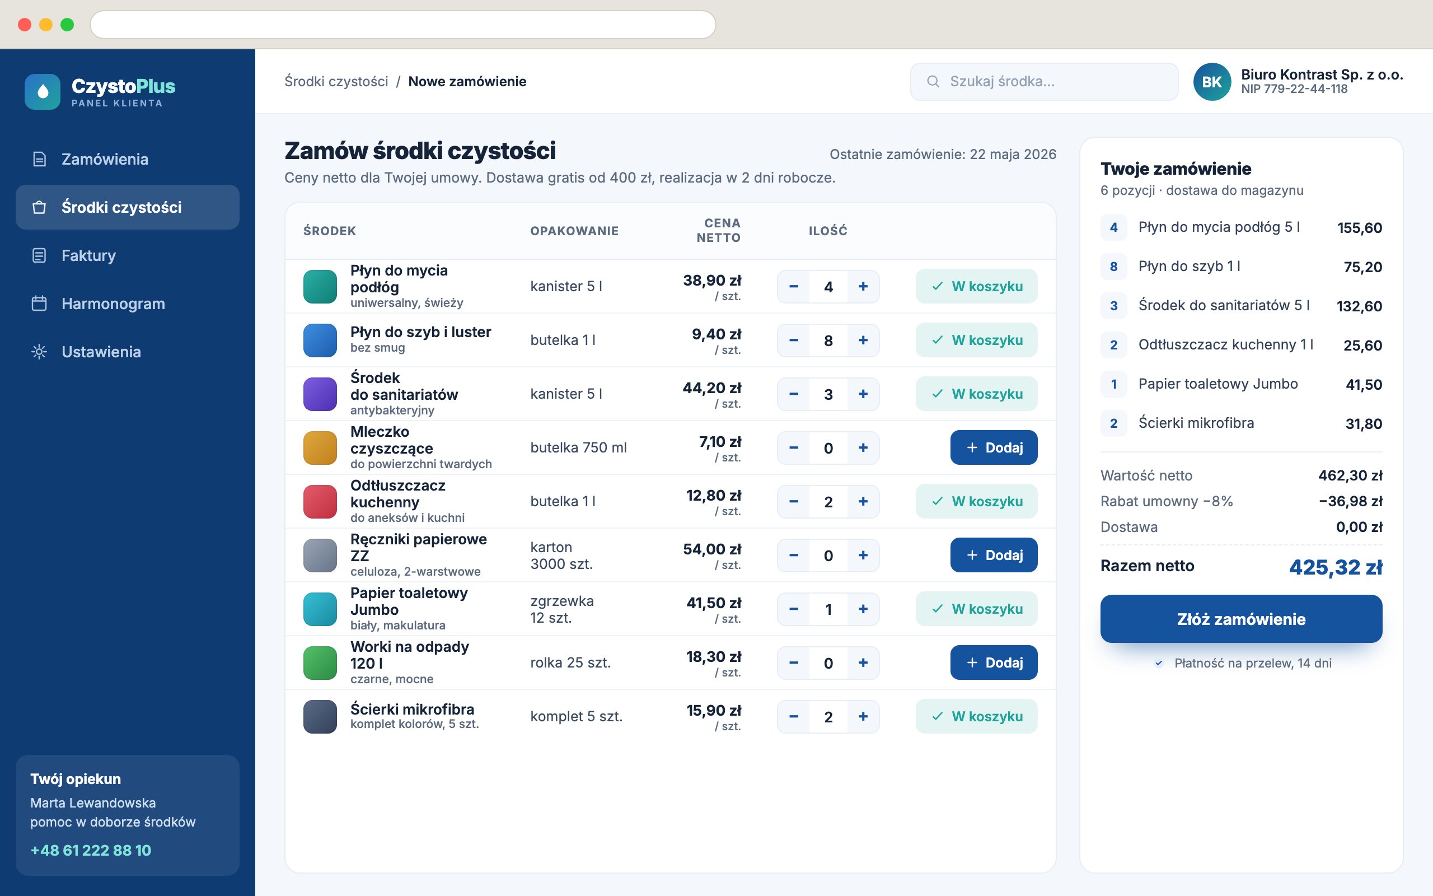Increase Środek do sanitariatów quantity
The image size is (1433, 896).
tap(863, 394)
